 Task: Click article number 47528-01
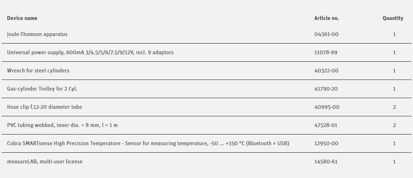326,125
